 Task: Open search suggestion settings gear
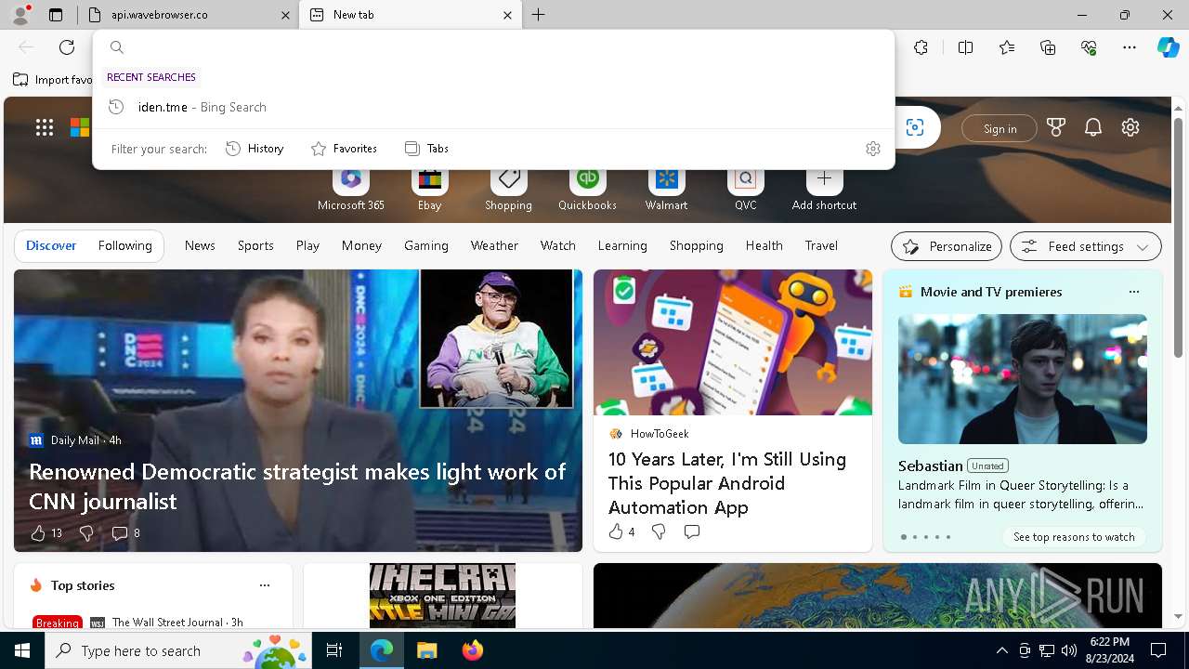tap(872, 149)
